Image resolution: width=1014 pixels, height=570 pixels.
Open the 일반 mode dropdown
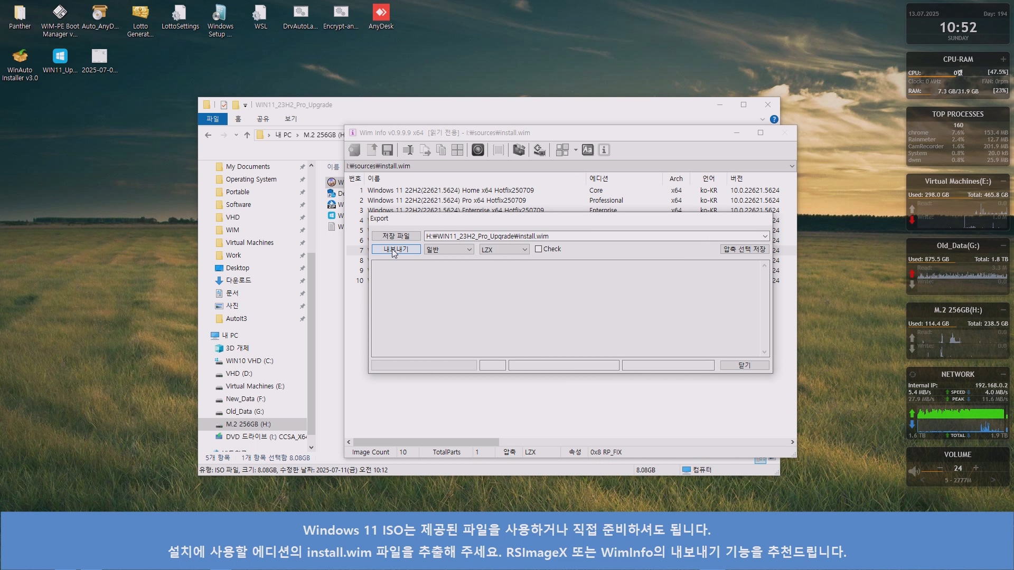(469, 250)
